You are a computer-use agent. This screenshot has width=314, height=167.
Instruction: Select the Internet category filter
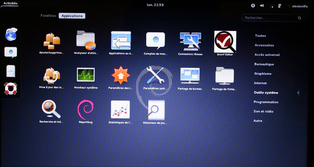[260, 83]
